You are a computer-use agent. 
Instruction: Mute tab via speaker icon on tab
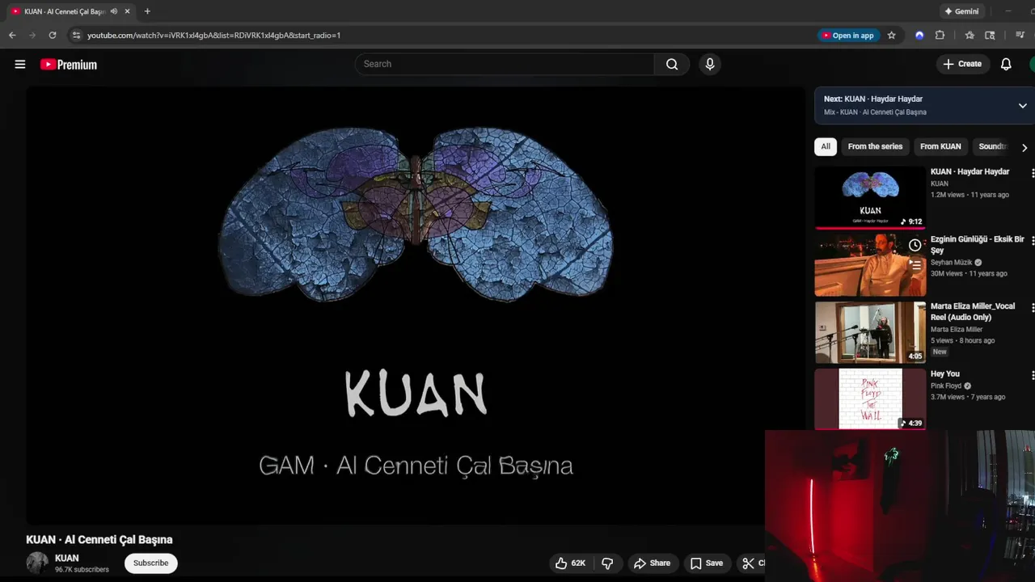pos(113,11)
